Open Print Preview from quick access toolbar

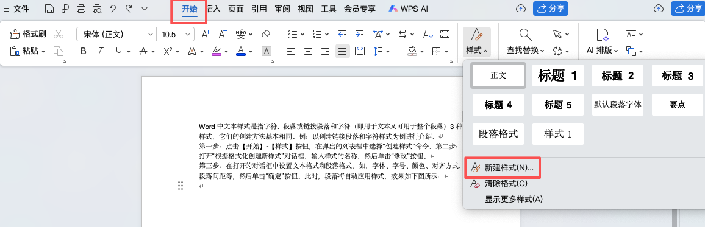(97, 8)
